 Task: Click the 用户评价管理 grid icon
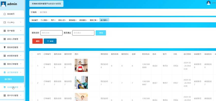pyautogui.click(x=5, y=95)
